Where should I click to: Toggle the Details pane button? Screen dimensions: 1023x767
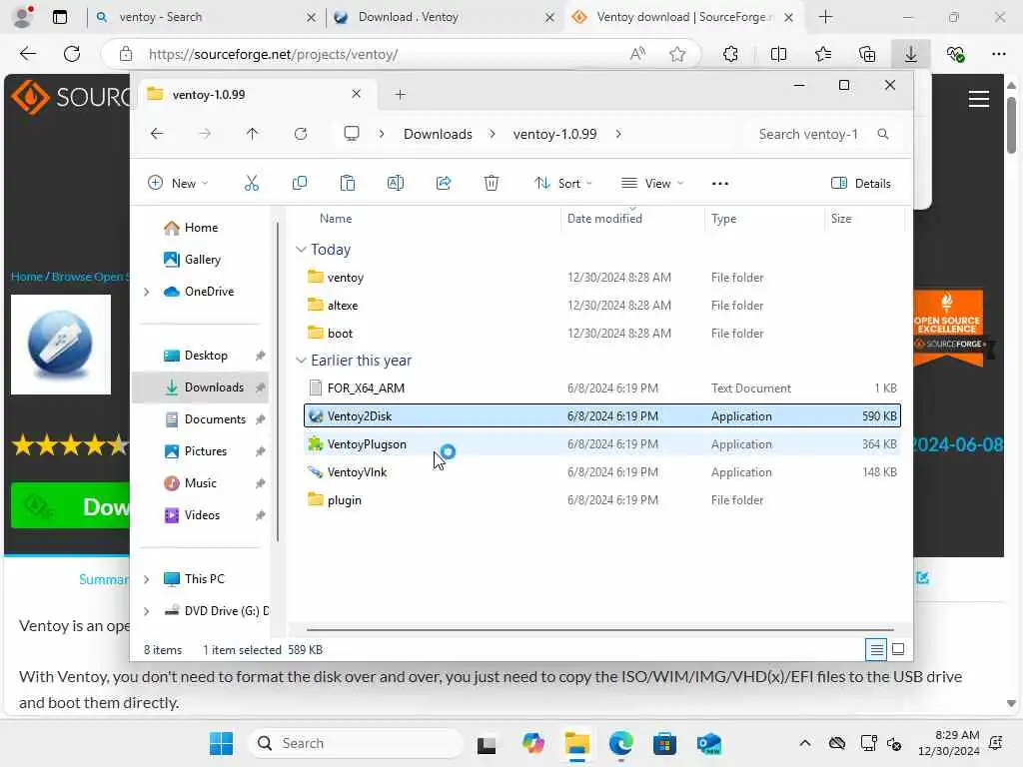pos(861,184)
